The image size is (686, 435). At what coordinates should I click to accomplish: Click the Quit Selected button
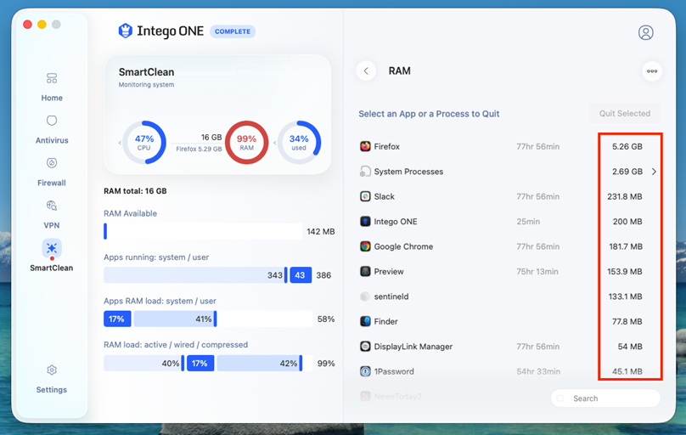click(625, 113)
